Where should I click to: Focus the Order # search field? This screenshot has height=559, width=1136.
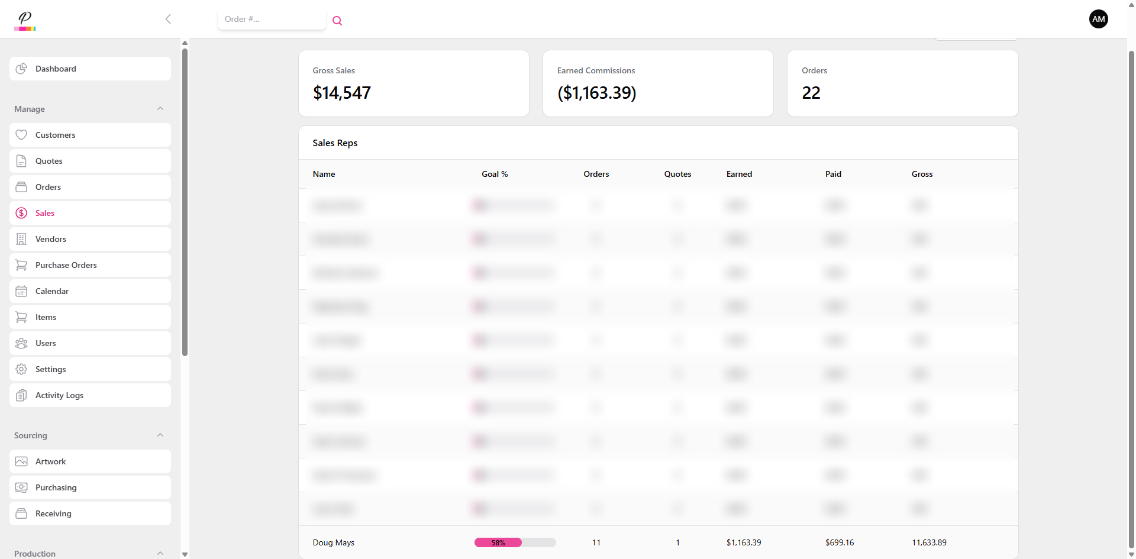point(271,20)
